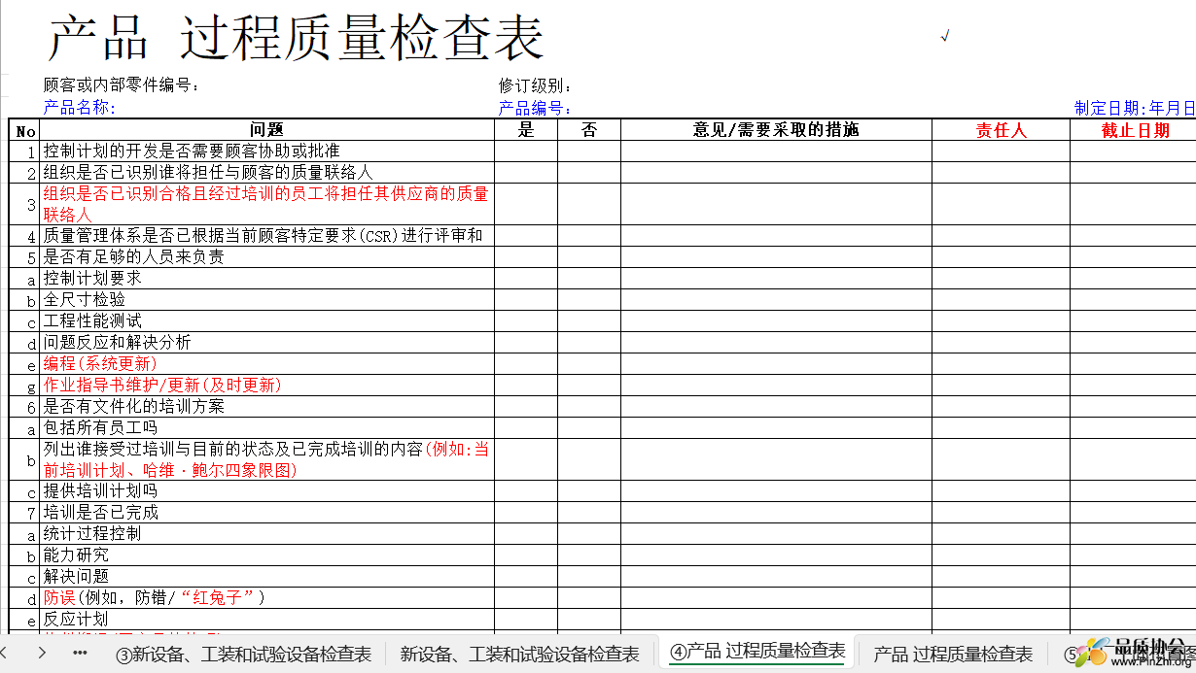Select the 是 column header
1196x673 pixels.
[526, 130]
